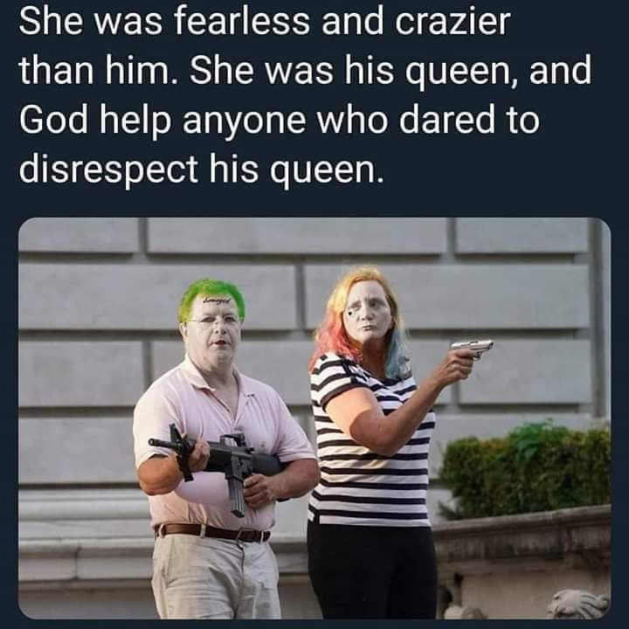Viewport: 629px width, 629px height.
Task: Click the tattoo text on man's forehead
Action: pos(217,300)
